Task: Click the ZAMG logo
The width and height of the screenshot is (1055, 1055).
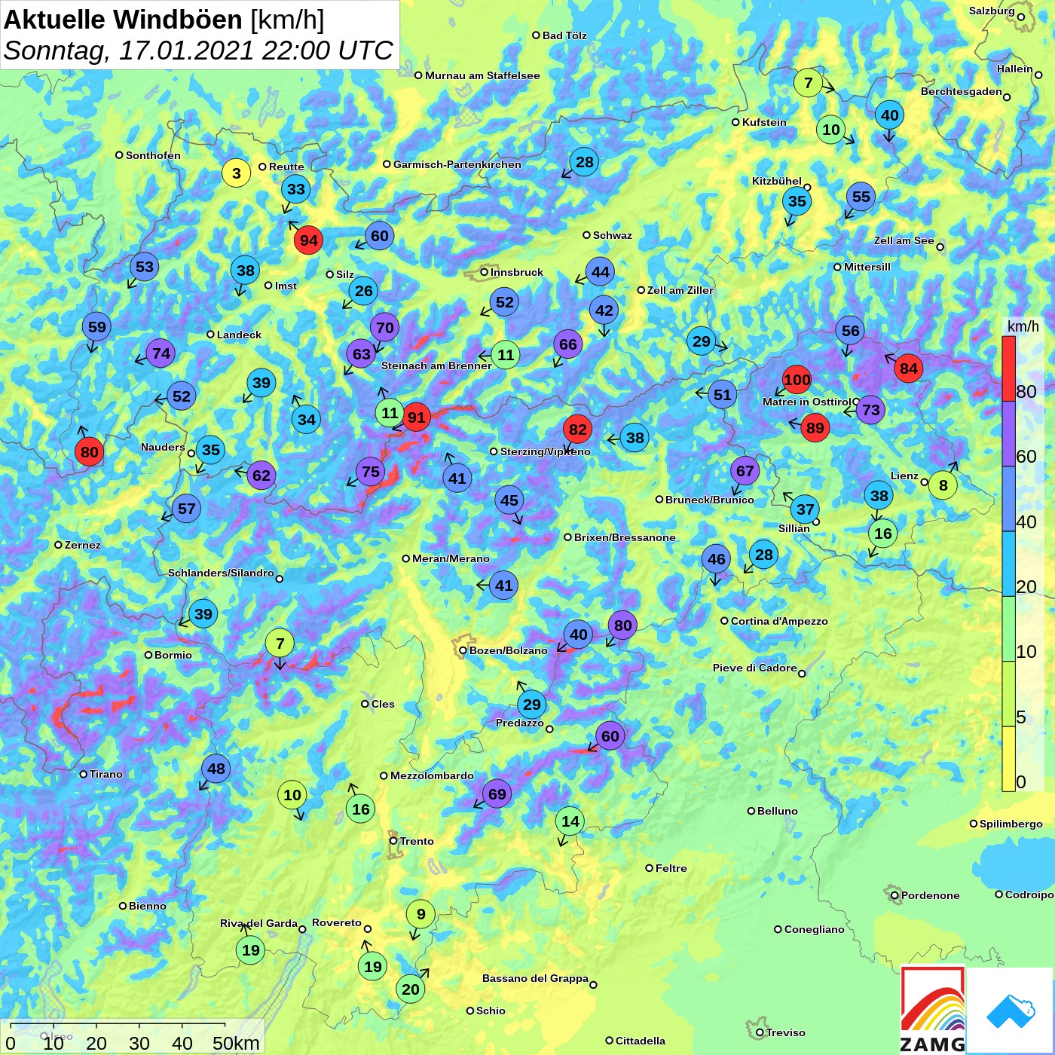Action: point(933,1010)
